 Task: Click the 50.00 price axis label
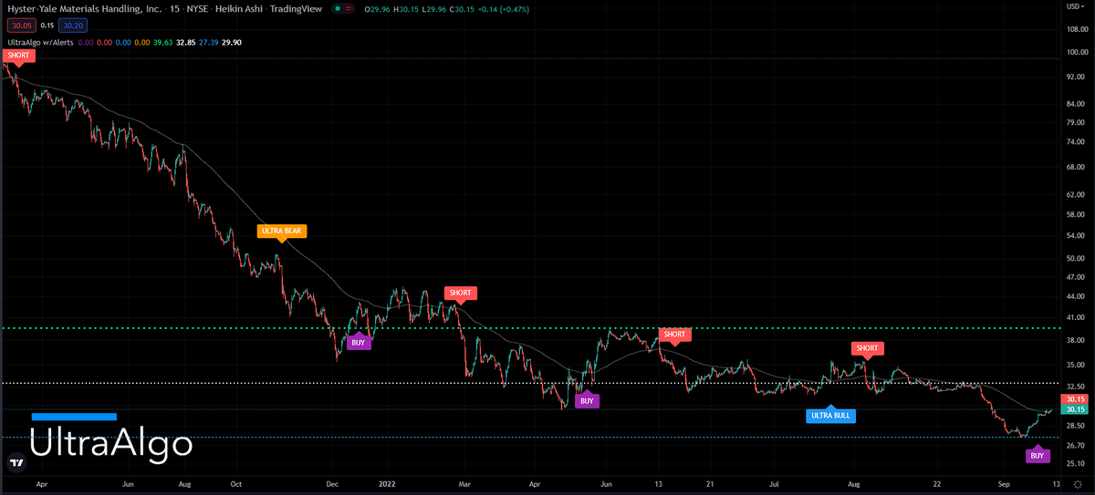1075,259
